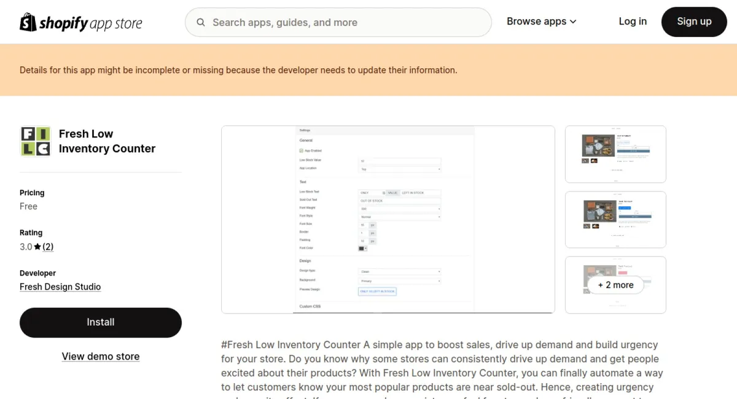
Task: Click the Fresh Low Inventory Counter app icon
Action: tap(35, 141)
